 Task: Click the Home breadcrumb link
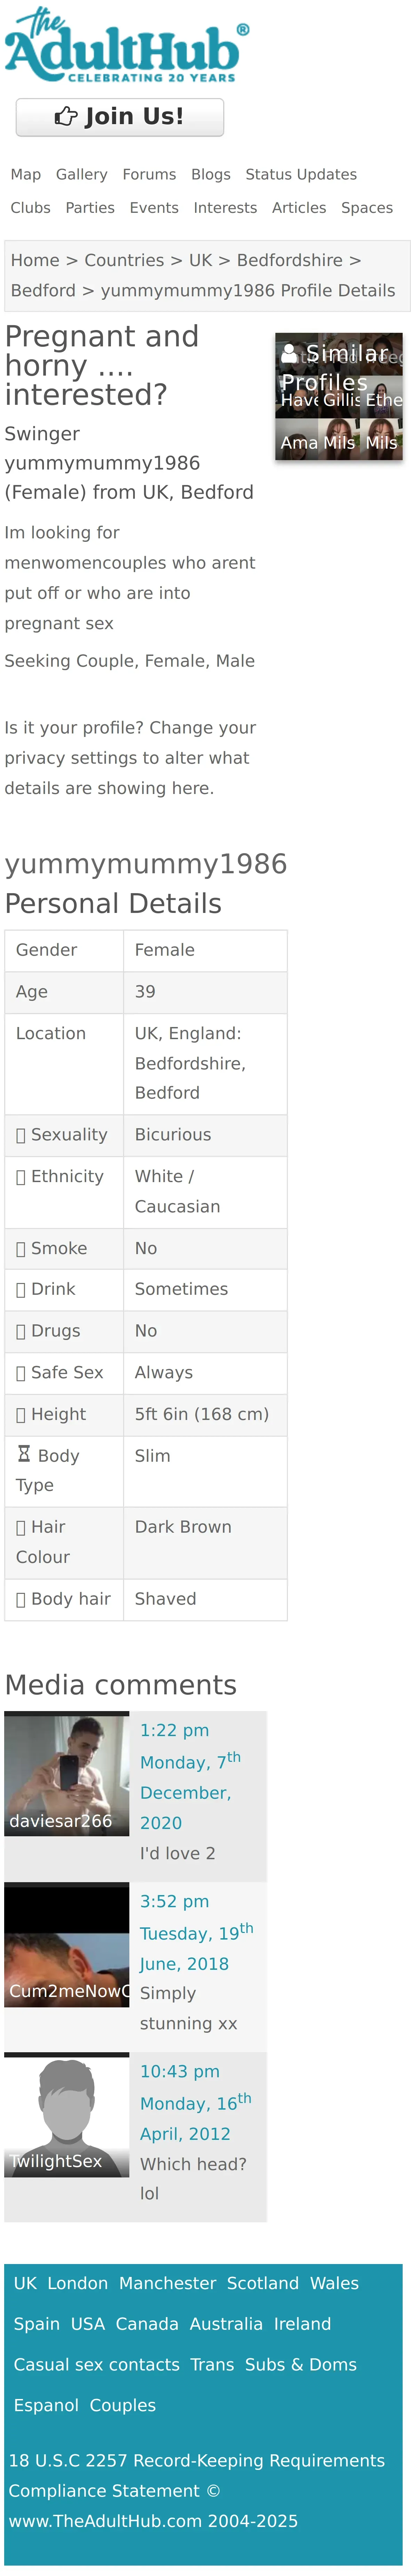(x=35, y=260)
